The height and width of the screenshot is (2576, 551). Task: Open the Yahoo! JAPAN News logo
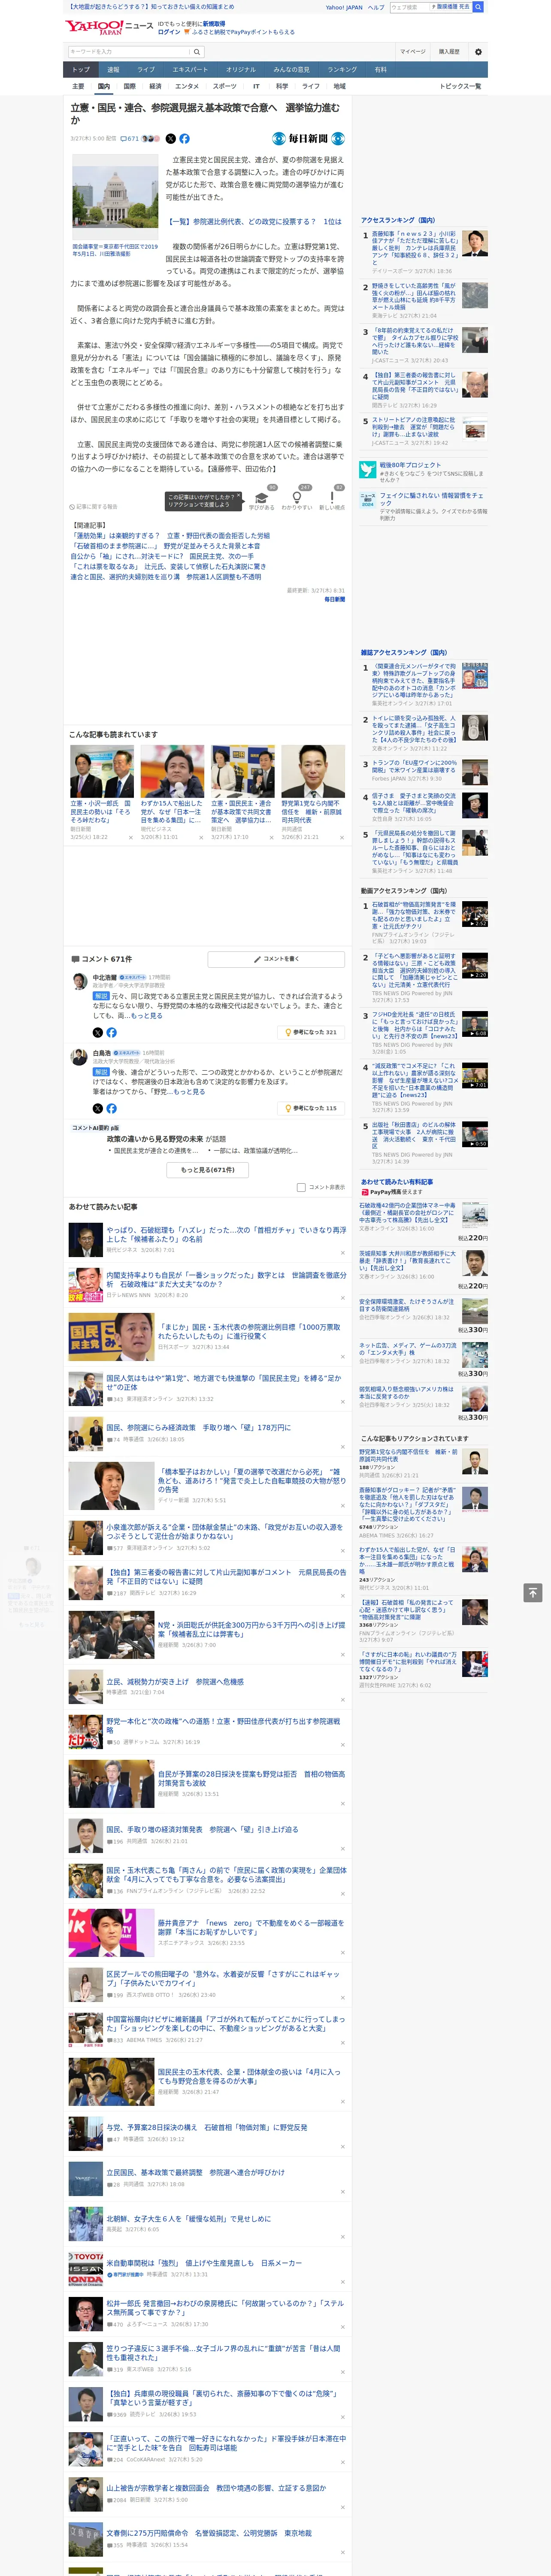109,27
